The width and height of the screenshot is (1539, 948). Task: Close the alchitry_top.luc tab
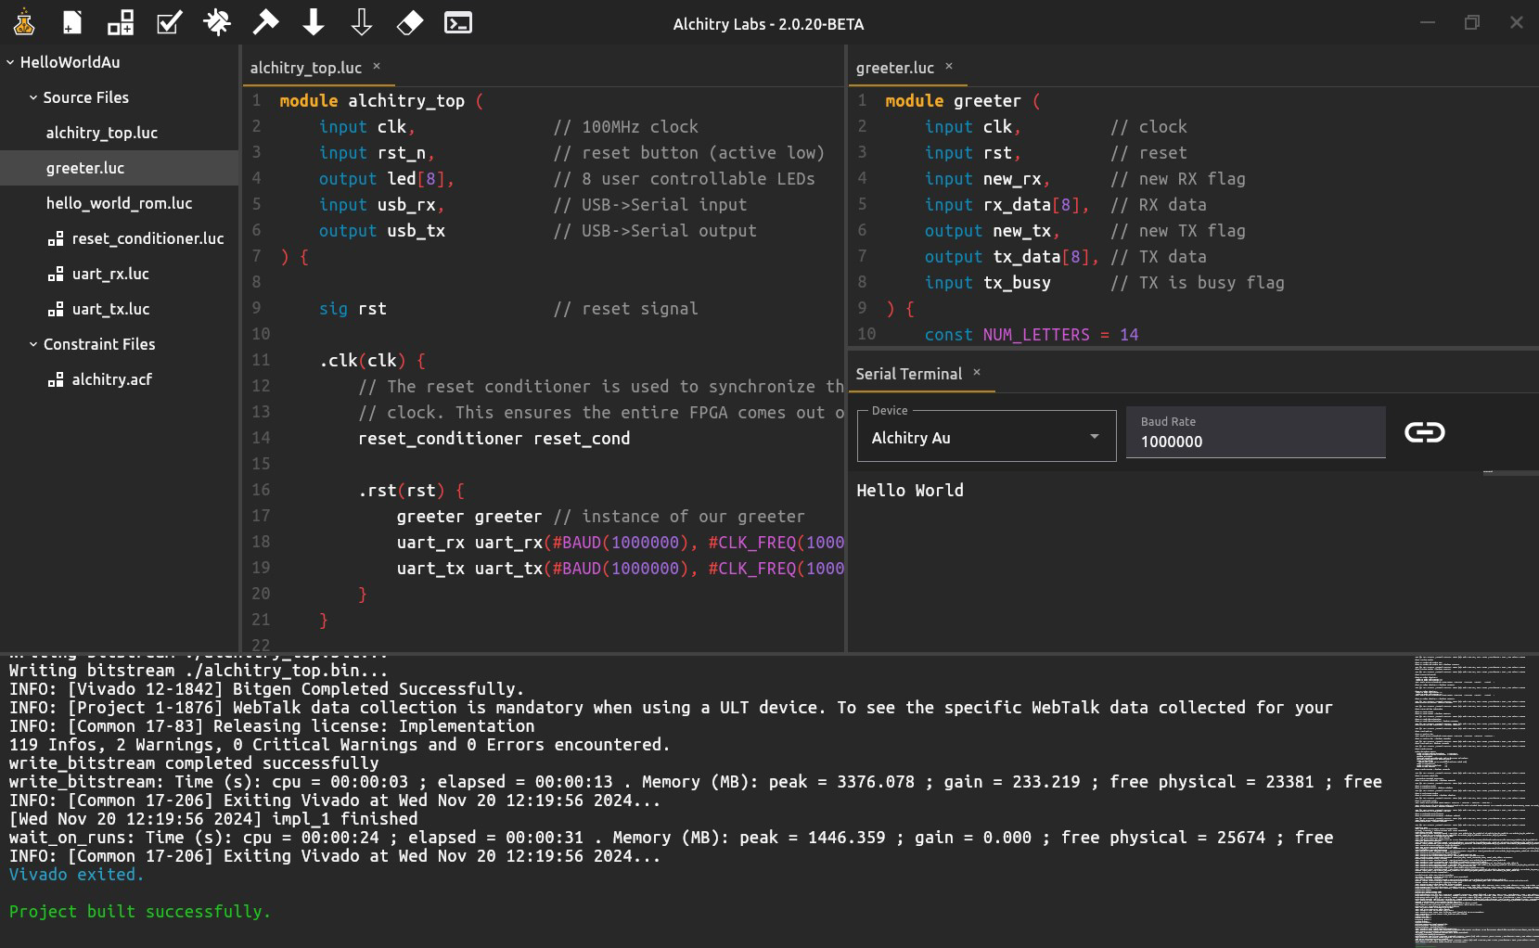[377, 66]
